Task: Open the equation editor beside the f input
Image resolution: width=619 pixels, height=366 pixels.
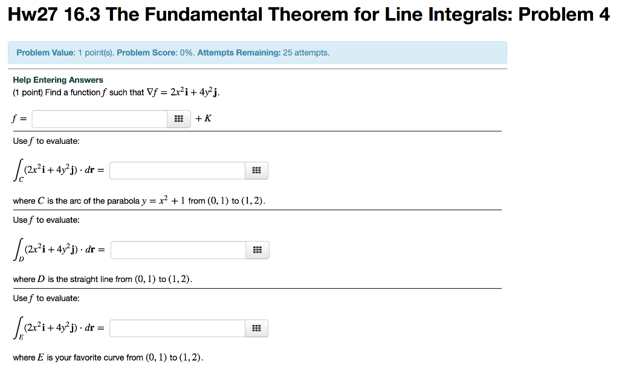Action: click(178, 118)
